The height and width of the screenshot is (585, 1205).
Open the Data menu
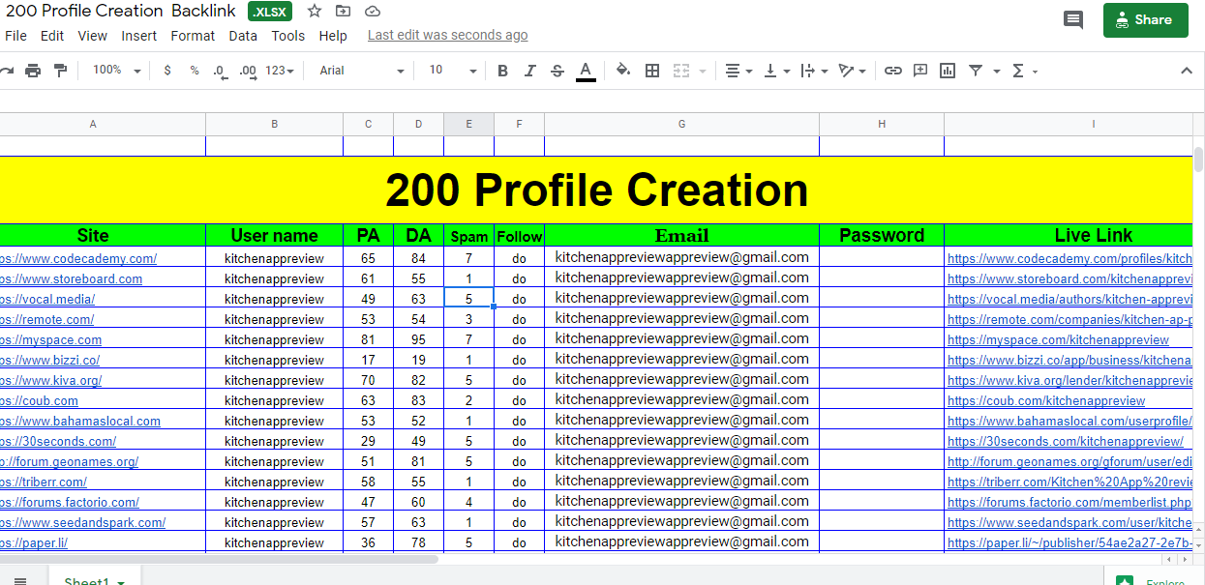pos(243,36)
